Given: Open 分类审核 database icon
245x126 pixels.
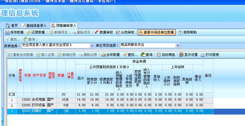Looking at the screenshot, I should pos(118,32).
